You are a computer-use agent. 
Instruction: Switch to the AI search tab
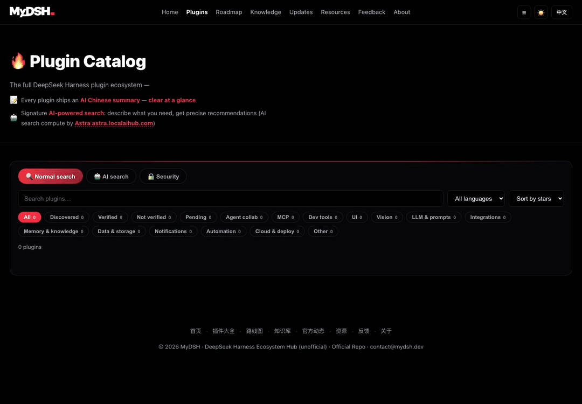pyautogui.click(x=111, y=177)
